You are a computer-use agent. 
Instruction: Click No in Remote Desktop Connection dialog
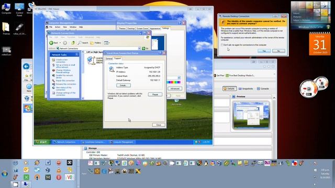point(278,51)
